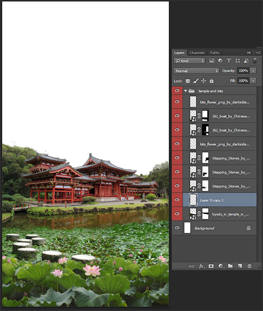This screenshot has width=263, height=311.
Task: Click the Opacity label
Action: click(x=229, y=71)
